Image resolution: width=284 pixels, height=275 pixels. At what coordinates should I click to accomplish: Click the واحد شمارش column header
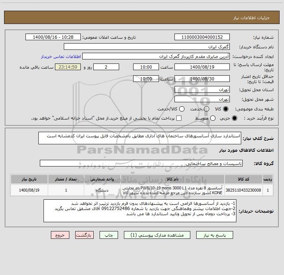coord(102,179)
